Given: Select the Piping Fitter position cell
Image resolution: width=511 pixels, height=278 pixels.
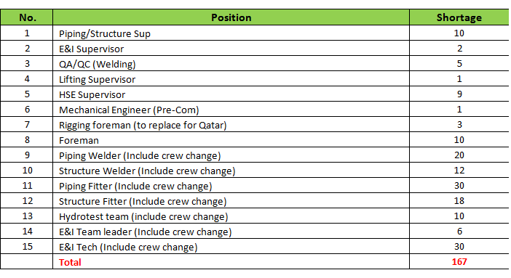Looking at the screenshot, I should tap(231, 186).
